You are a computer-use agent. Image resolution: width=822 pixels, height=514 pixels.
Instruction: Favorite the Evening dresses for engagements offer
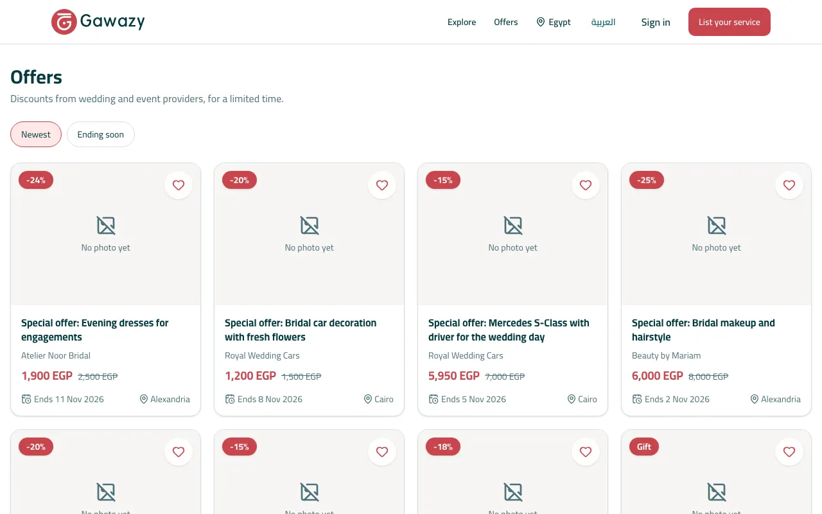point(179,185)
